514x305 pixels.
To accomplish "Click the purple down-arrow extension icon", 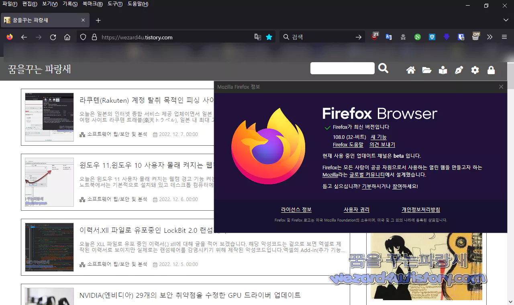I will (447, 37).
